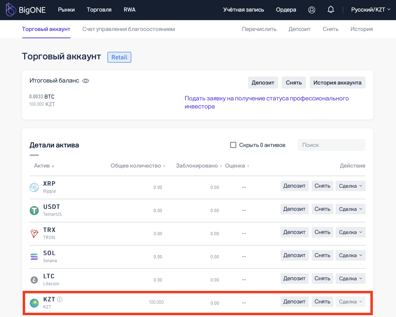Click the TRX TRON coin icon
Screen dimensions: 396x317
point(34,233)
